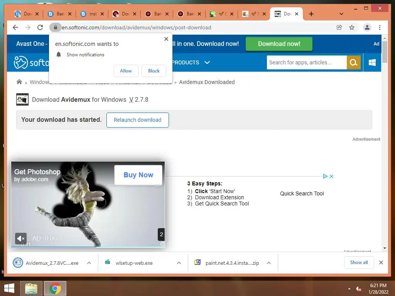Click the taskbar clock showing 6:21 PM

coord(378,289)
